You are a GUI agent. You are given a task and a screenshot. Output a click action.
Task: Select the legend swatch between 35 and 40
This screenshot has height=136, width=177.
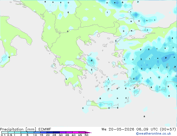pos(69,132)
